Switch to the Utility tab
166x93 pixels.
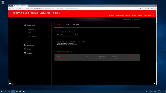point(67,24)
